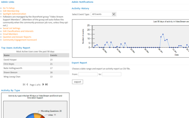Open Community Engagement Scorecard link
The height and width of the screenshot is (118, 189).
[x=20, y=40]
